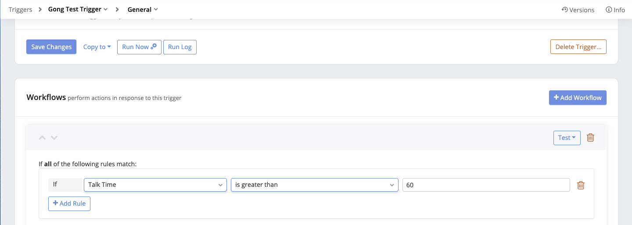Open the Talk Time field dropdown
This screenshot has height=225, width=632.
pyautogui.click(x=155, y=185)
